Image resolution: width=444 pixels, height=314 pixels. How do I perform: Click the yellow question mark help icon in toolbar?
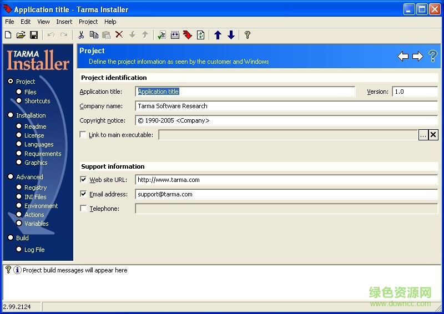248,35
